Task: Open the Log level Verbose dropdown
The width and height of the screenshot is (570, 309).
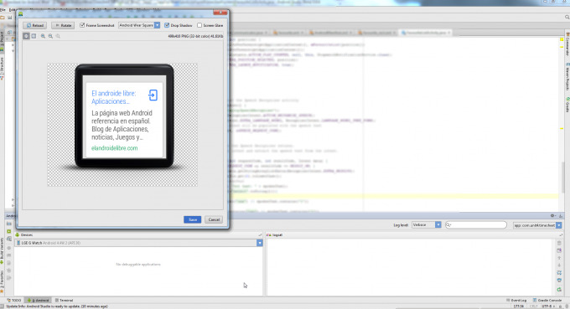Action: (x=427, y=225)
